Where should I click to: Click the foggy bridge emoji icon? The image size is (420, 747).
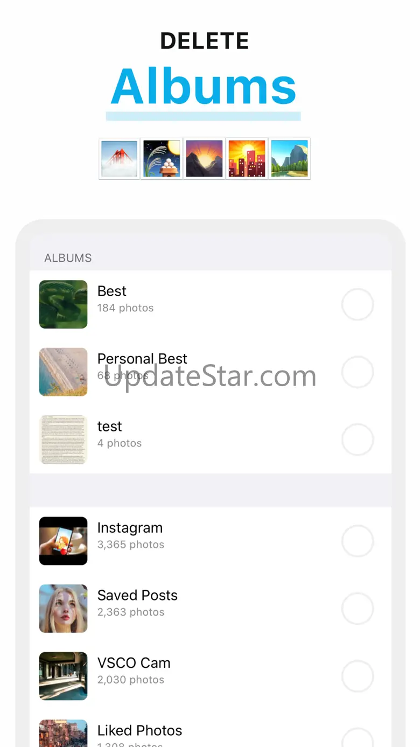pos(120,158)
